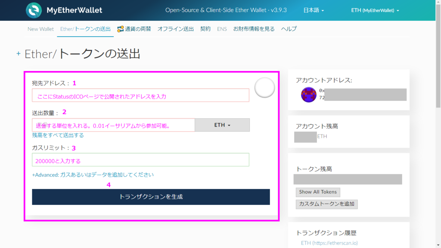Open the ヘルプ tab
This screenshot has height=248, width=441.
click(x=289, y=29)
